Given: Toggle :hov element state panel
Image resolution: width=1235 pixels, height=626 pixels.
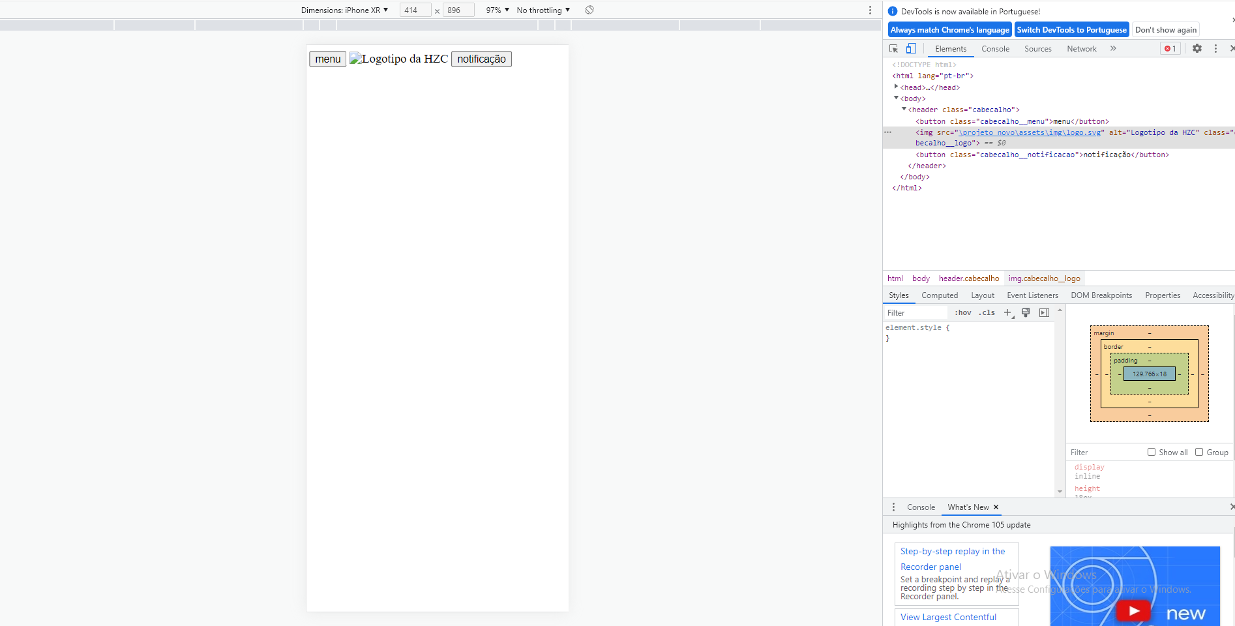Looking at the screenshot, I should [963, 313].
